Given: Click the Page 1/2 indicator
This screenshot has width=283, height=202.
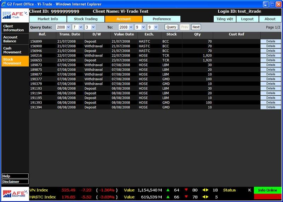Looking at the screenshot, I should click(273, 27).
